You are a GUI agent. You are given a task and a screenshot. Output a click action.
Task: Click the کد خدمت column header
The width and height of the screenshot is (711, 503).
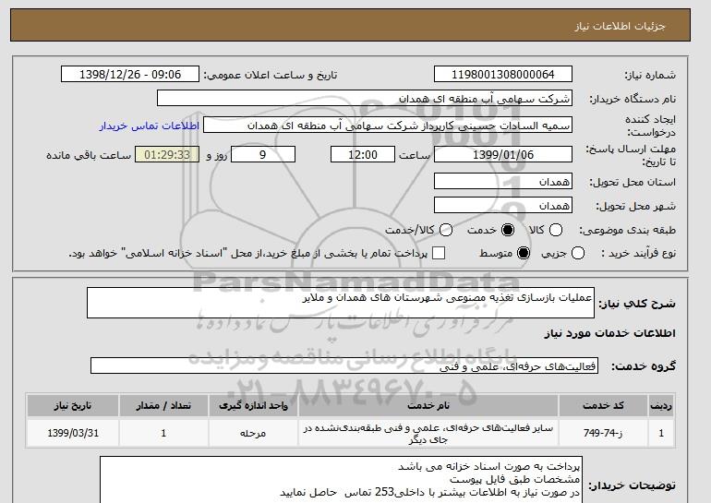point(603,405)
